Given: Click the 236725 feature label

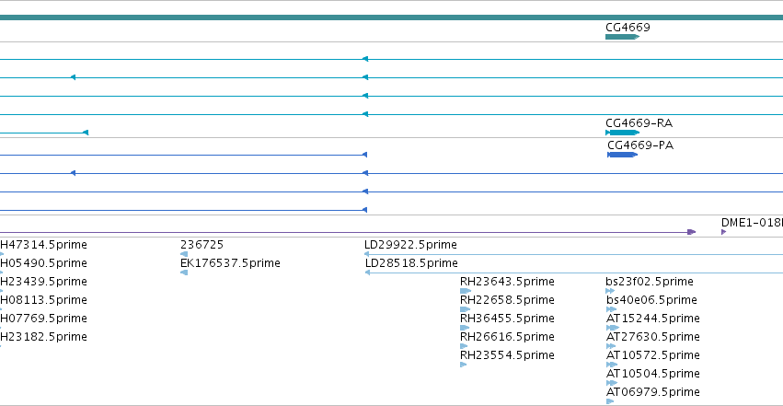Looking at the screenshot, I should pos(202,245).
